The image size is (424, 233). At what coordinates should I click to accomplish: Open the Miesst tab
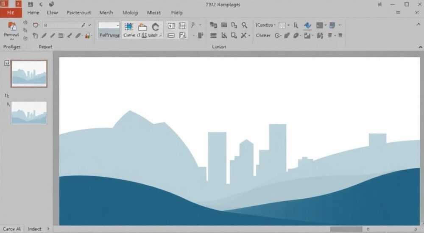point(154,13)
